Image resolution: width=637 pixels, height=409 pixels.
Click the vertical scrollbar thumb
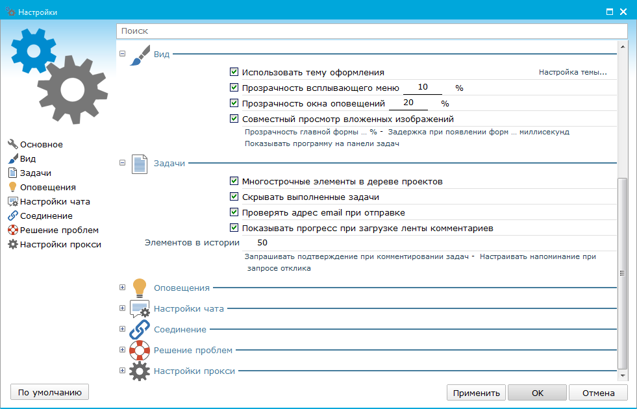point(622,273)
